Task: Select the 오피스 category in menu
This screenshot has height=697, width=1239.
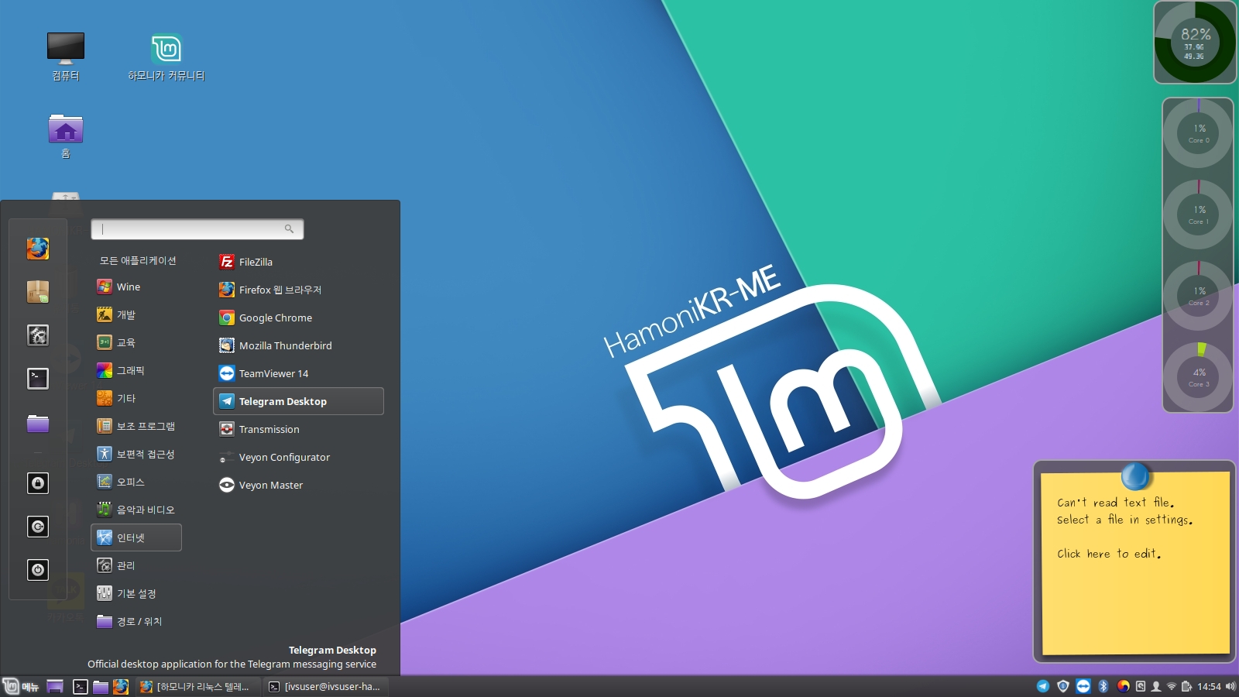Action: point(130,482)
